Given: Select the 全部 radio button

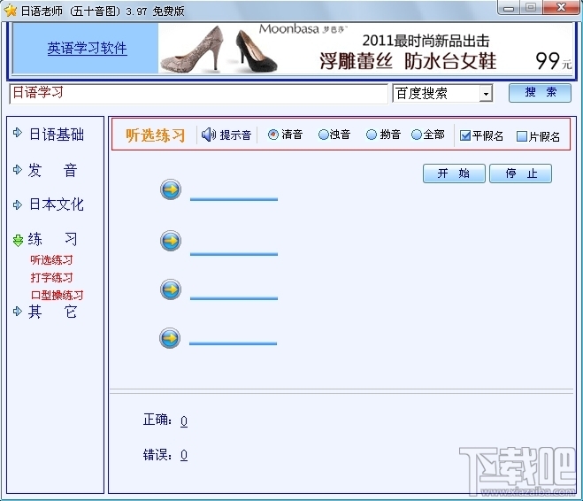Looking at the screenshot, I should point(417,135).
